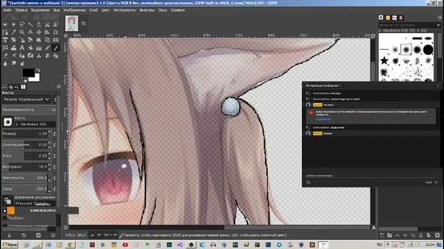Close the image tab next to thumbnail
The width and height of the screenshot is (444, 249).
(x=84, y=24)
